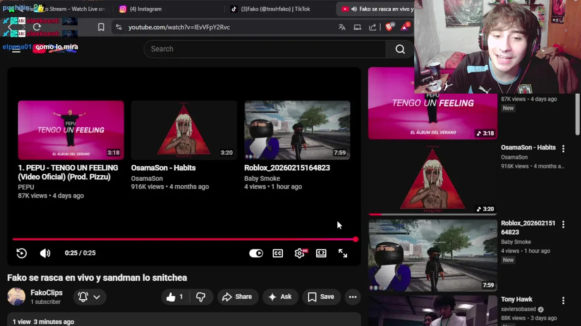The height and width of the screenshot is (326, 581).
Task: Open endscreen Roblox_20260215164823 thumbnail
Action: coord(297,130)
